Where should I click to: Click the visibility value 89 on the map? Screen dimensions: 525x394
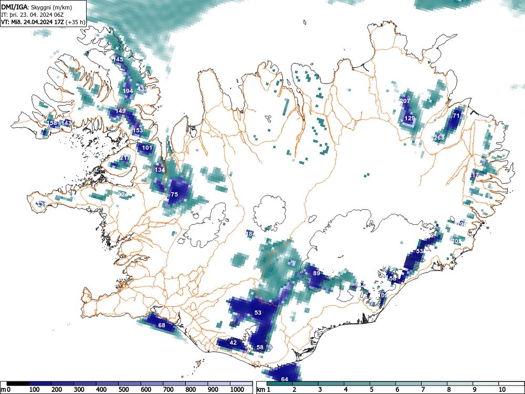coord(317,273)
